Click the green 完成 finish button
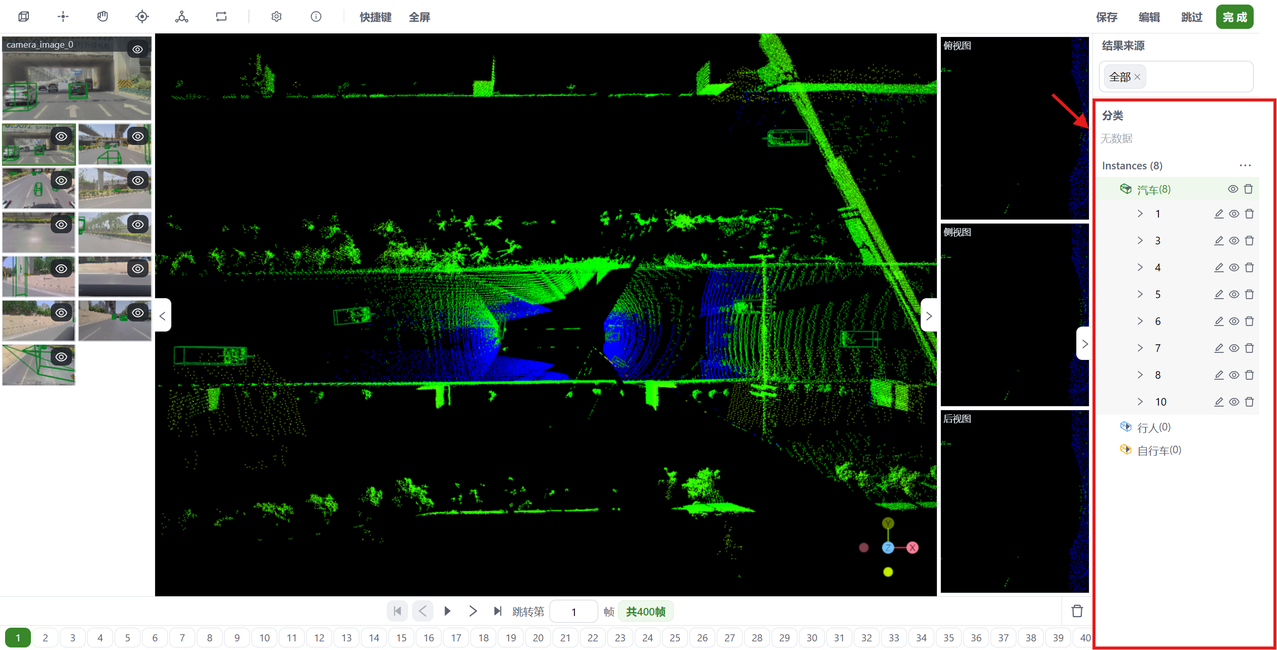The width and height of the screenshot is (1277, 650). coord(1234,17)
